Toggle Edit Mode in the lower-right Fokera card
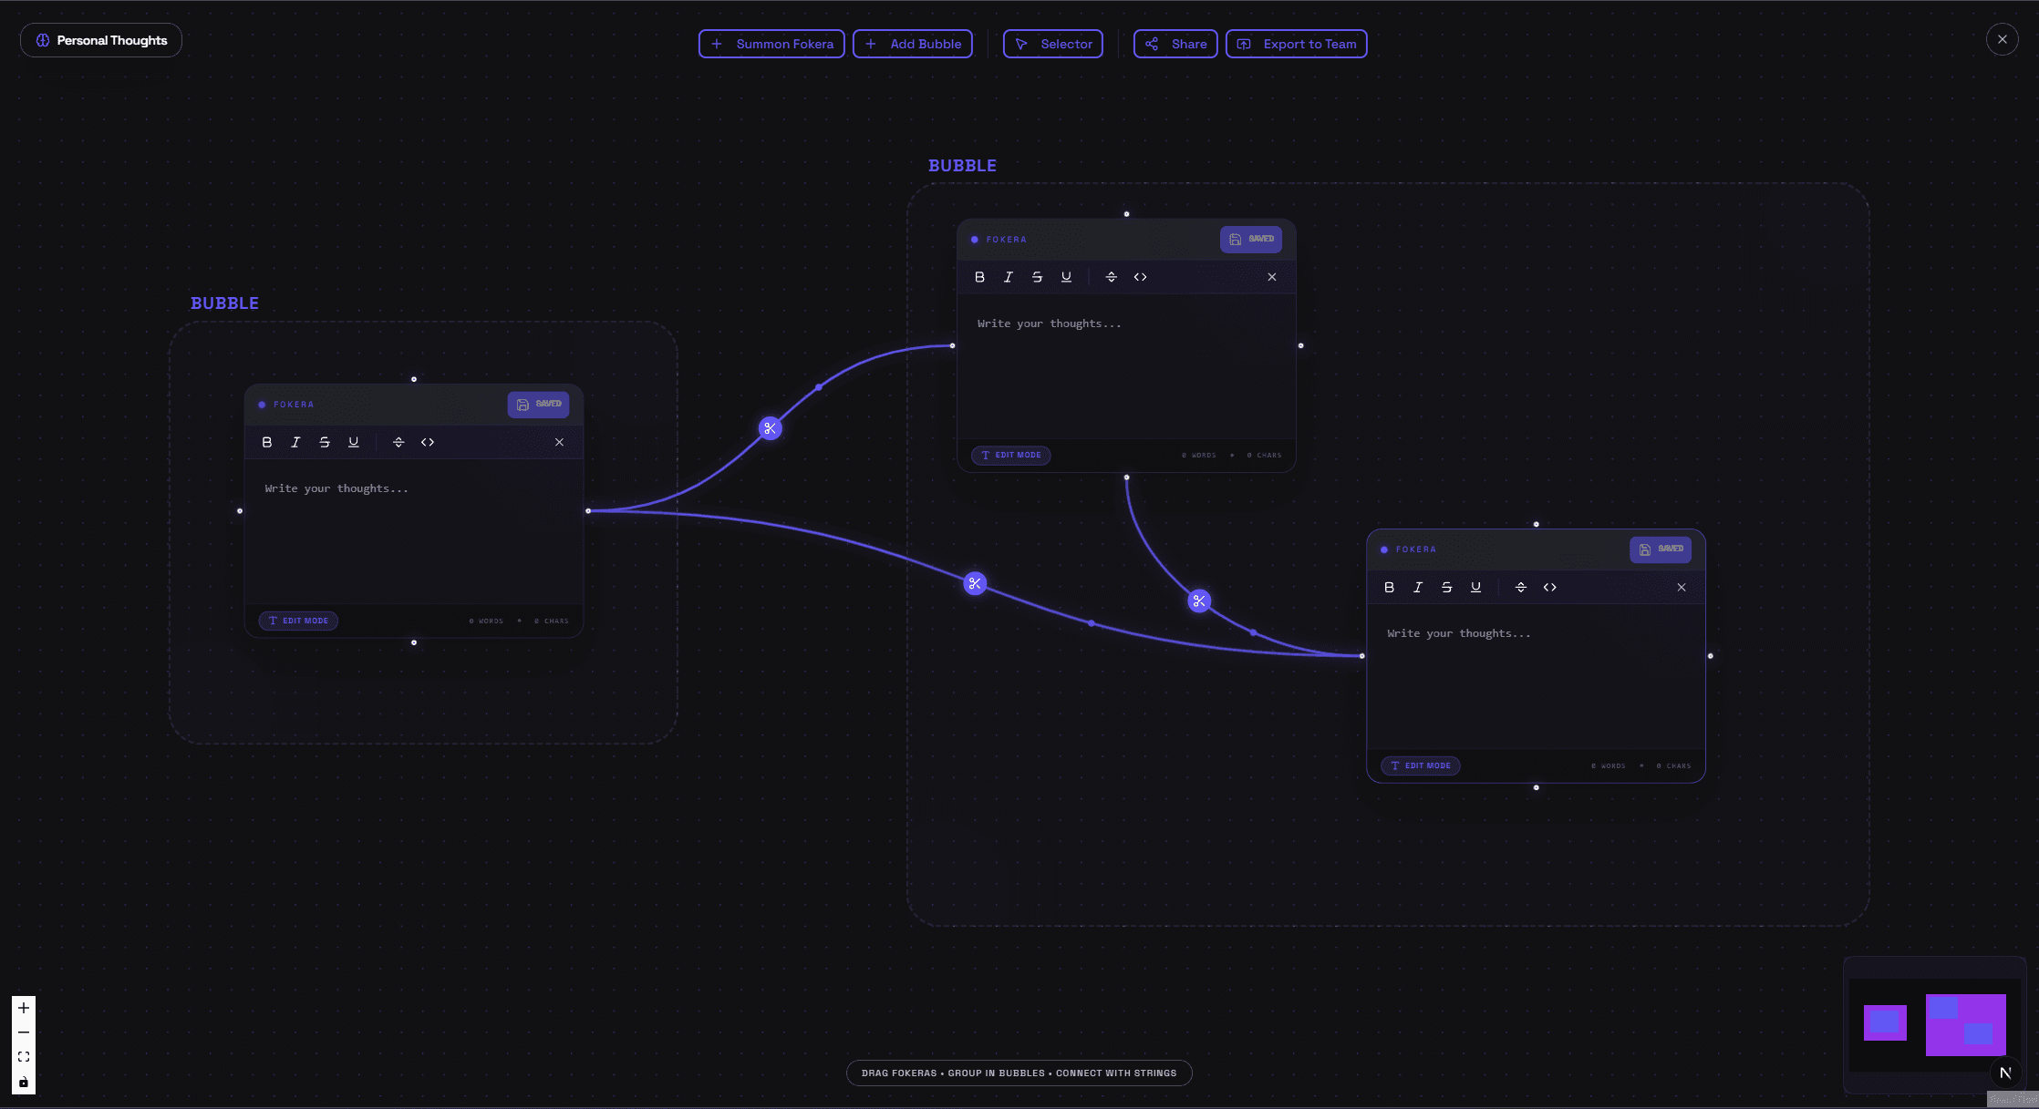 point(1421,765)
